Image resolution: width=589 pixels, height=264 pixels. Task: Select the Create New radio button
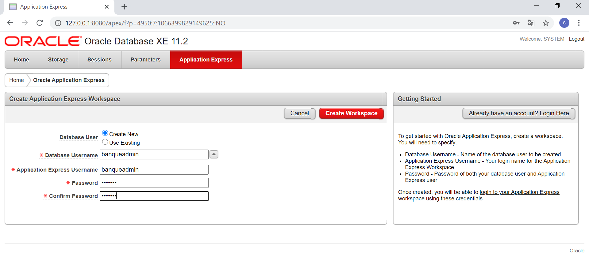[x=105, y=133]
